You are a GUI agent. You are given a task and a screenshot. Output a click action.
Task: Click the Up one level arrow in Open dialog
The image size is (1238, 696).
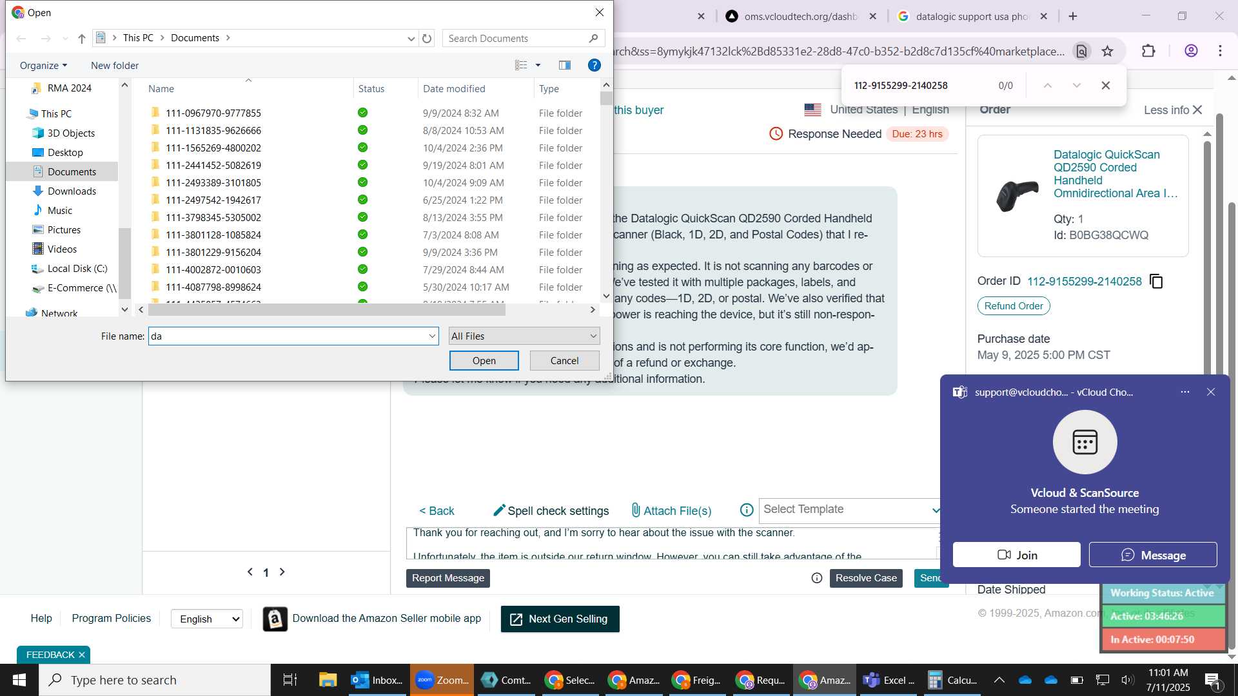click(x=82, y=39)
